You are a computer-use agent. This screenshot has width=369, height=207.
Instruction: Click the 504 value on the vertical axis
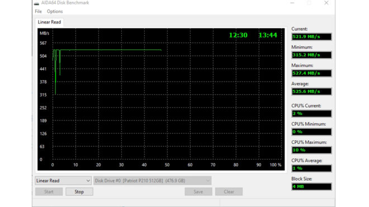[43, 56]
